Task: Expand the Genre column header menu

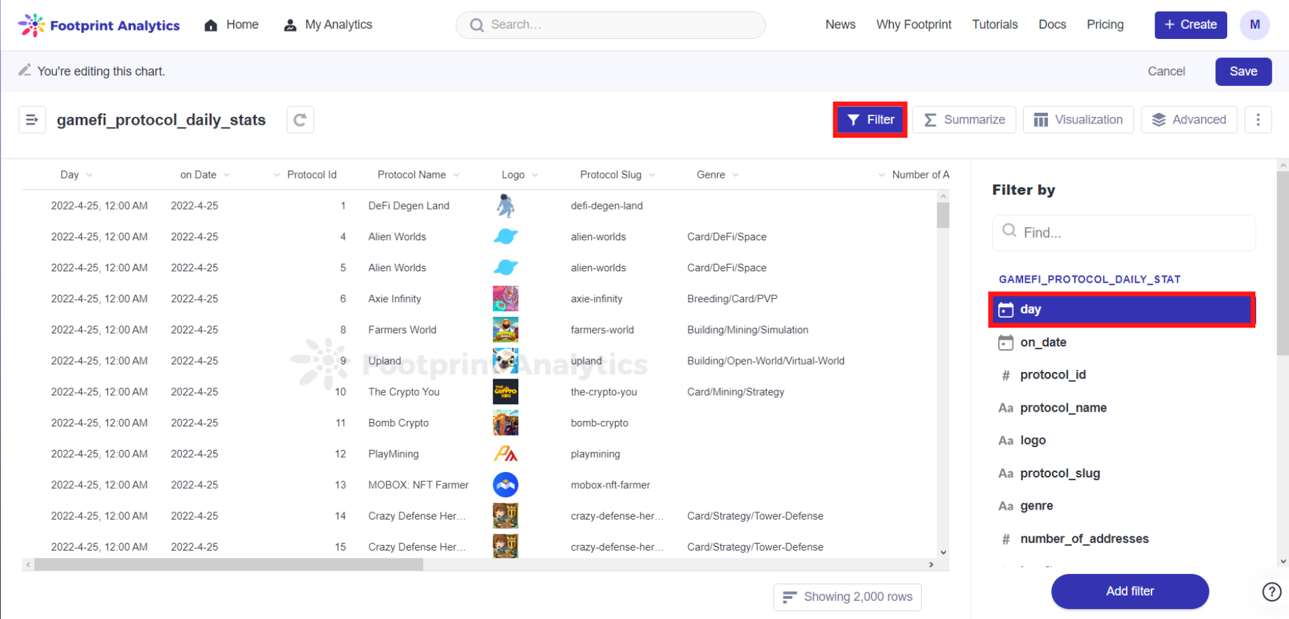Action: point(736,175)
